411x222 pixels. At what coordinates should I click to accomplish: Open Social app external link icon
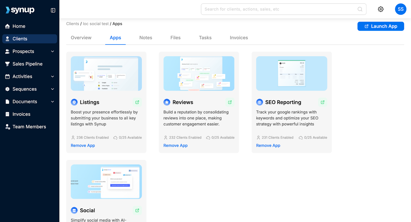pos(137,210)
